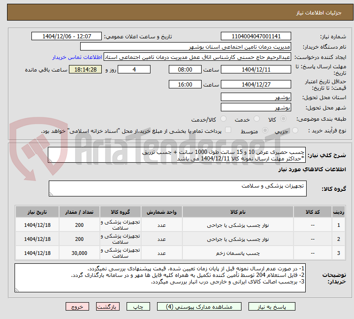Click the واحد شمارش column header

[162, 212]
